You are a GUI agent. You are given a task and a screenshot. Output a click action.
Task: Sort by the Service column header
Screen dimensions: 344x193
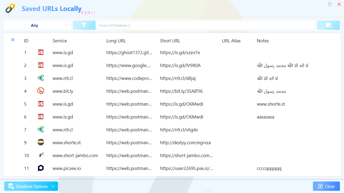(x=60, y=41)
